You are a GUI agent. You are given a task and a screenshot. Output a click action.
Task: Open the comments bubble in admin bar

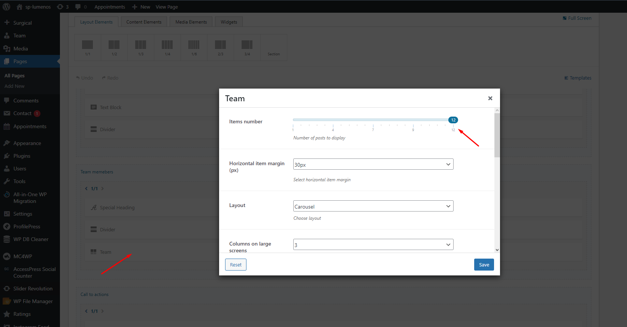(81, 7)
